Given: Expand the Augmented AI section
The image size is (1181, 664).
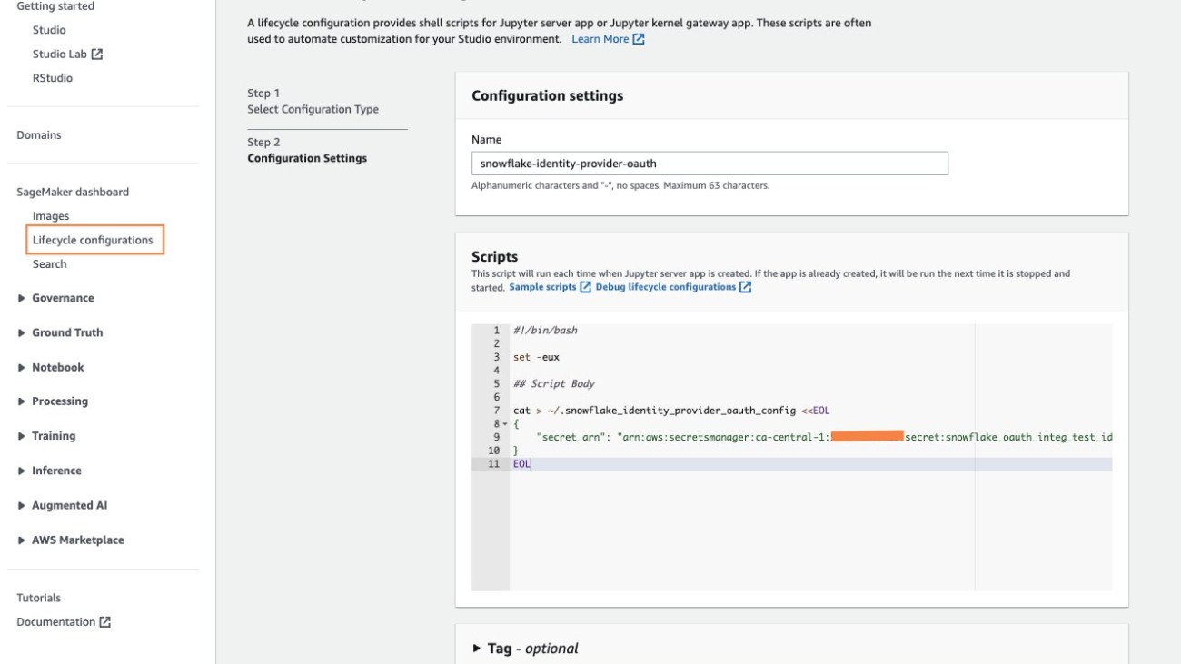Looking at the screenshot, I should [x=22, y=505].
